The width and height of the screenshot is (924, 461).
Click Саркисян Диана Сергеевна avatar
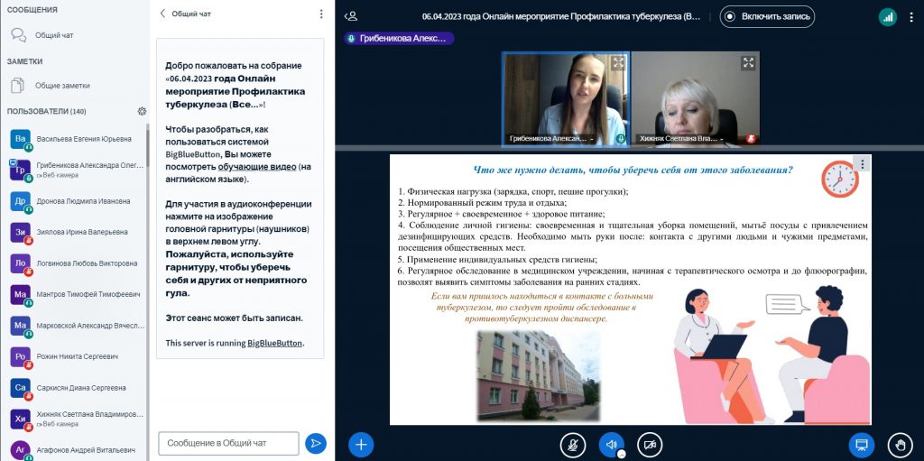20,388
